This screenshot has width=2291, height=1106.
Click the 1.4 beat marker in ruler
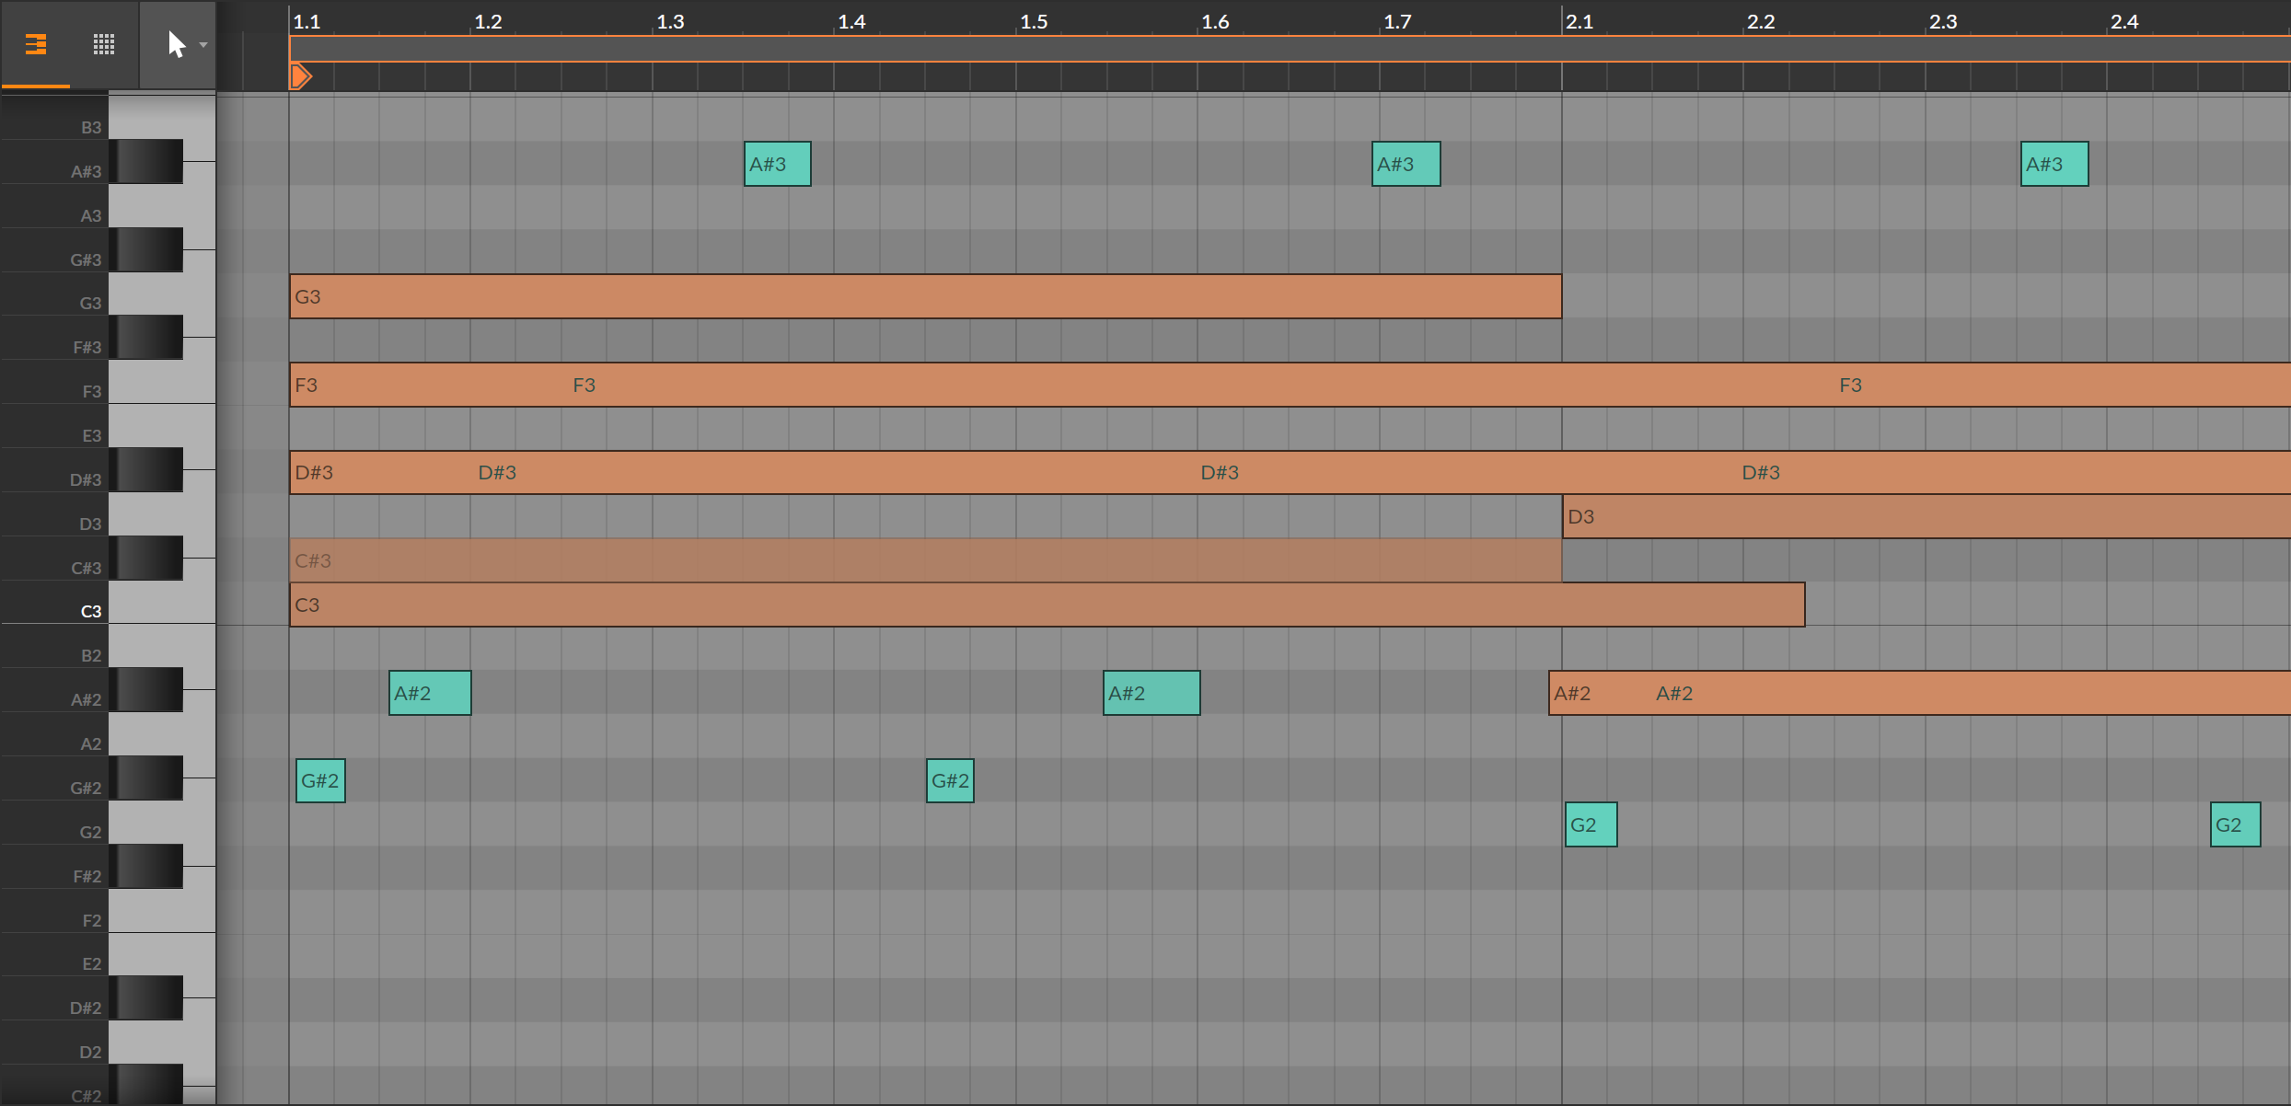tap(851, 21)
